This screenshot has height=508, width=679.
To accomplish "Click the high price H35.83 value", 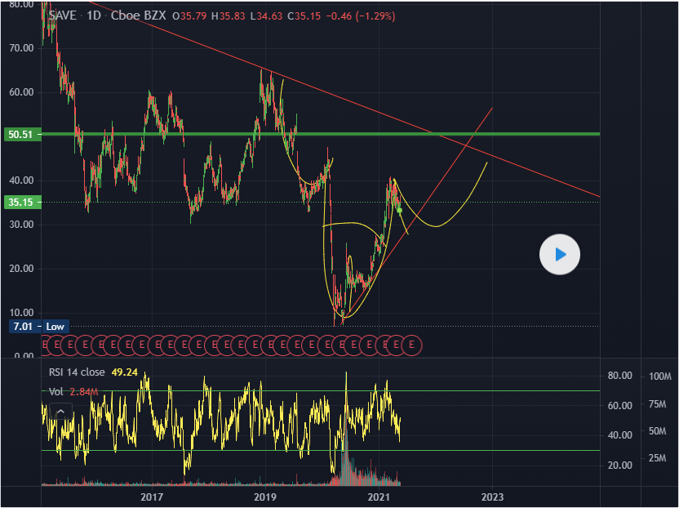I will pos(229,16).
